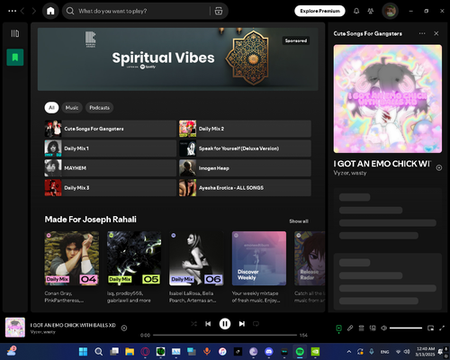Toggle the Now Playing view icon
Viewport: 450px width, 360px height.
pyautogui.click(x=338, y=328)
